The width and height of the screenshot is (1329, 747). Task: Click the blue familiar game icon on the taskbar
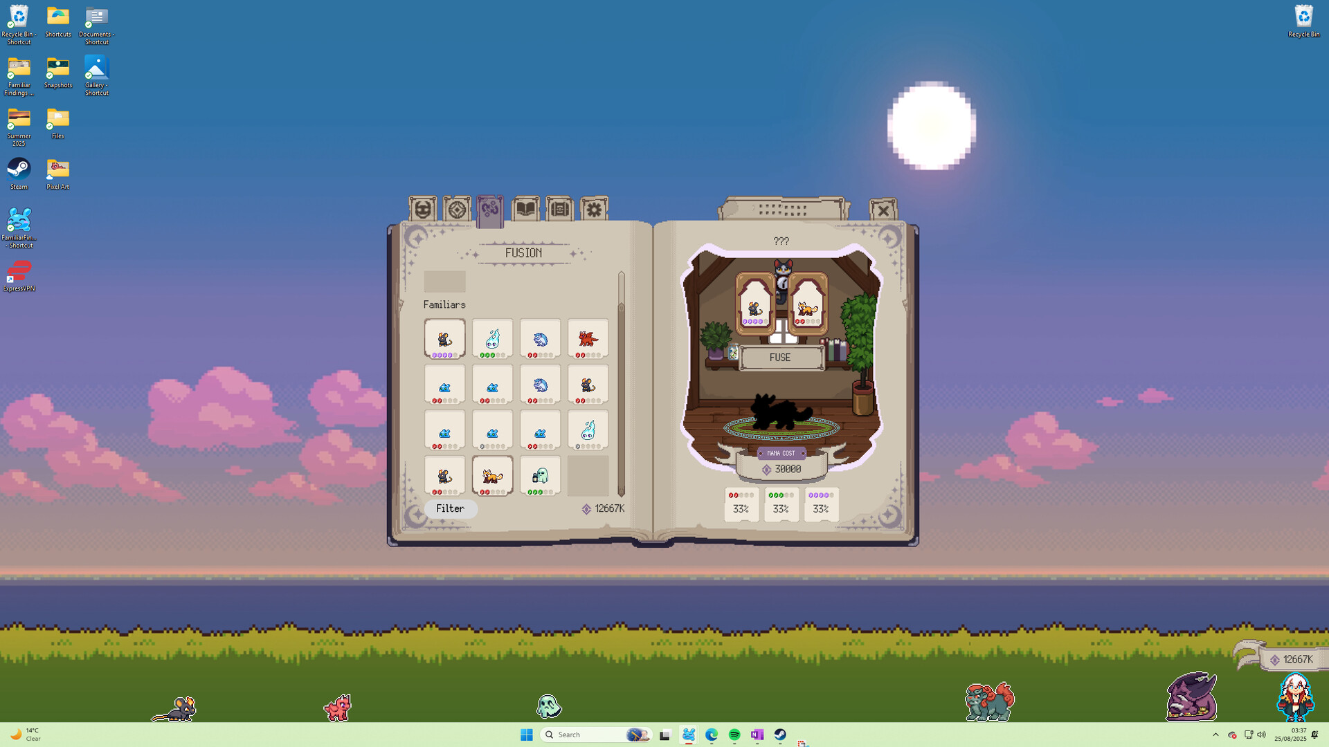689,735
